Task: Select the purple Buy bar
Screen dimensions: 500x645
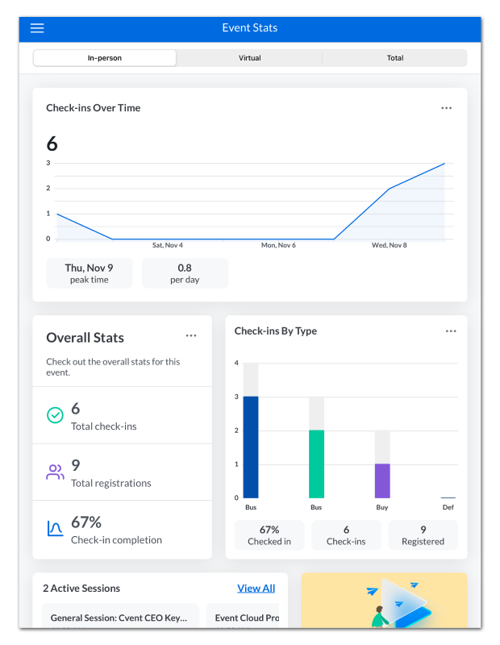Action: 382,481
